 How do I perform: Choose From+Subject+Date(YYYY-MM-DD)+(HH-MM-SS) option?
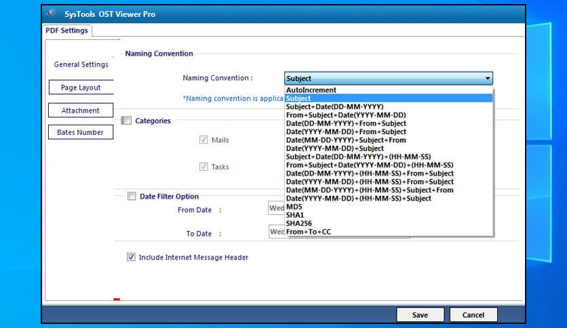[389, 165]
